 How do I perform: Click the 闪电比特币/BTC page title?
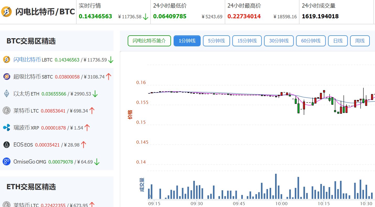click(45, 12)
